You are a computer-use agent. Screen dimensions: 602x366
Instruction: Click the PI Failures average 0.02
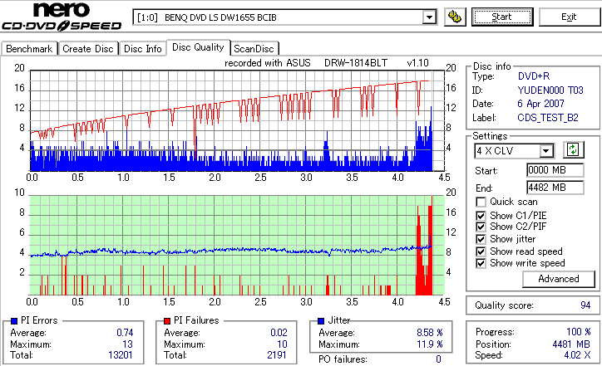(279, 333)
